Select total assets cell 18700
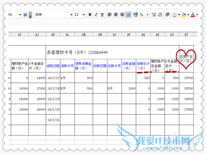 [x=186, y=88]
